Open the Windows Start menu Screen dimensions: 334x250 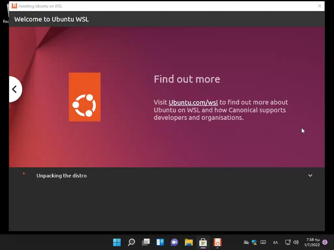click(x=117, y=242)
